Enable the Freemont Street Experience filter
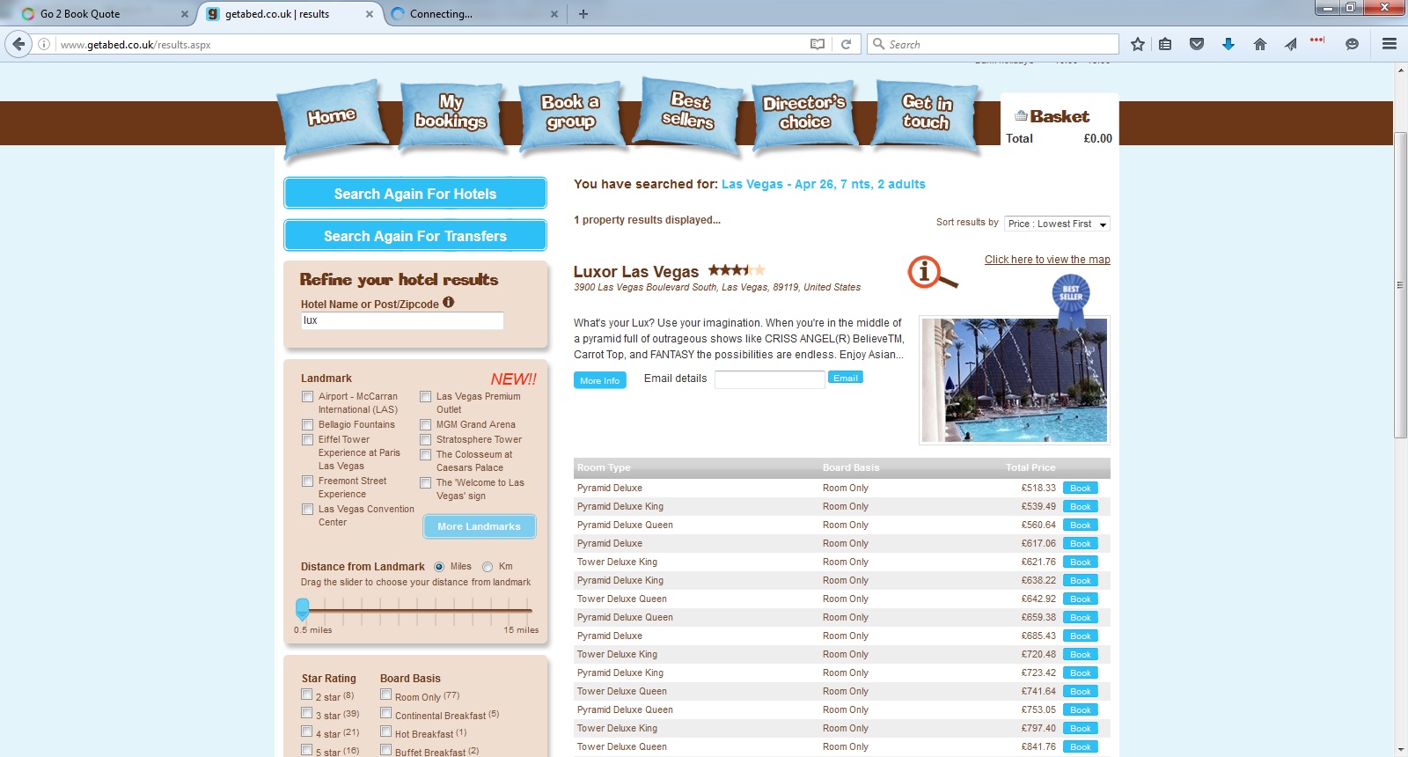 click(x=307, y=481)
